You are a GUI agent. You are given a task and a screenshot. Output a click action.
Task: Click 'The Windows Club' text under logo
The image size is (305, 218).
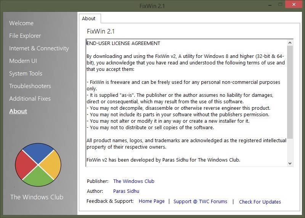tap(37, 197)
